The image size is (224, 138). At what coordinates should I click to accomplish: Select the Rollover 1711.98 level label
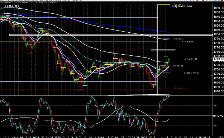coord(191,73)
